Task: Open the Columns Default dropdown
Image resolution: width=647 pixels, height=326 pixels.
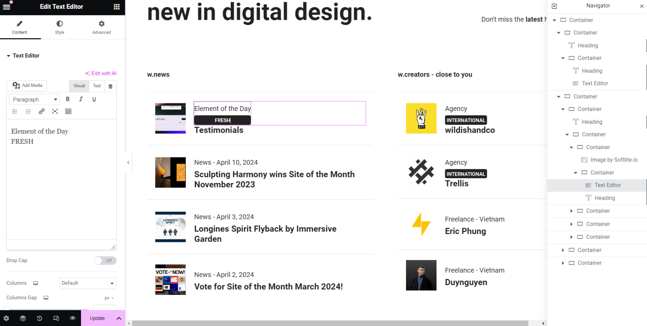Action: (x=88, y=283)
